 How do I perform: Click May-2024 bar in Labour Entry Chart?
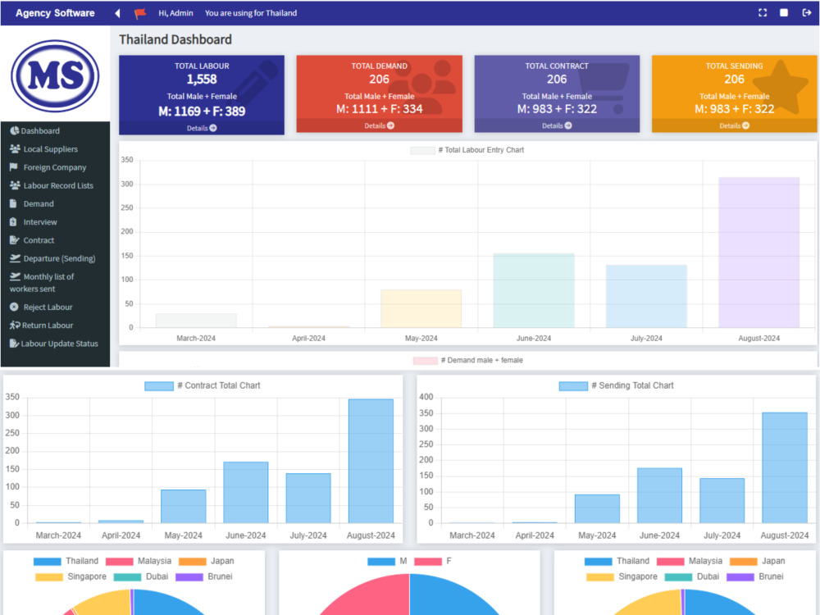[421, 308]
